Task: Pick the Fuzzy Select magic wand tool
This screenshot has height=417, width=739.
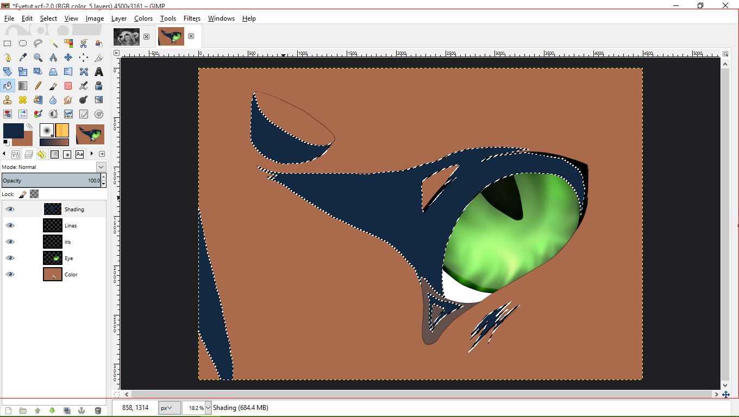Action: [53, 43]
